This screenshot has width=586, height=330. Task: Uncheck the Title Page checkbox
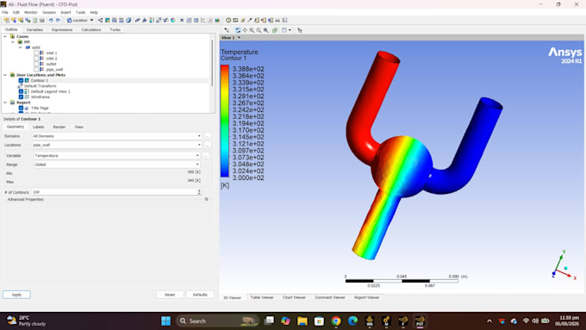coord(21,108)
